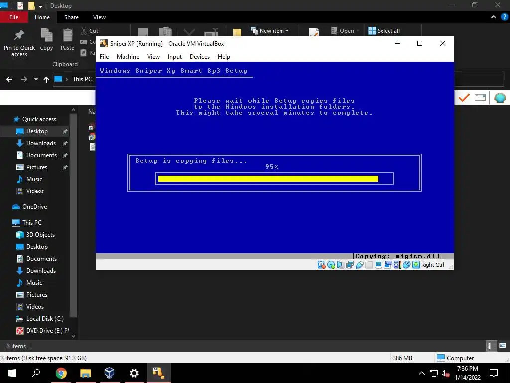The image size is (510, 383).
Task: Open the notification center icon
Action: tap(494, 373)
